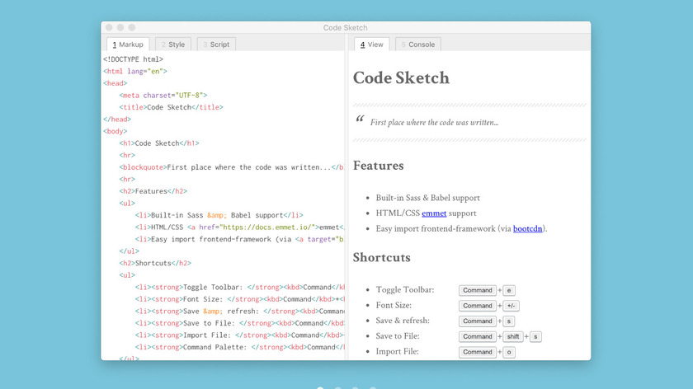Click the 'Easy import frontend-framework' code line
The width and height of the screenshot is (693, 389).
click(x=239, y=239)
